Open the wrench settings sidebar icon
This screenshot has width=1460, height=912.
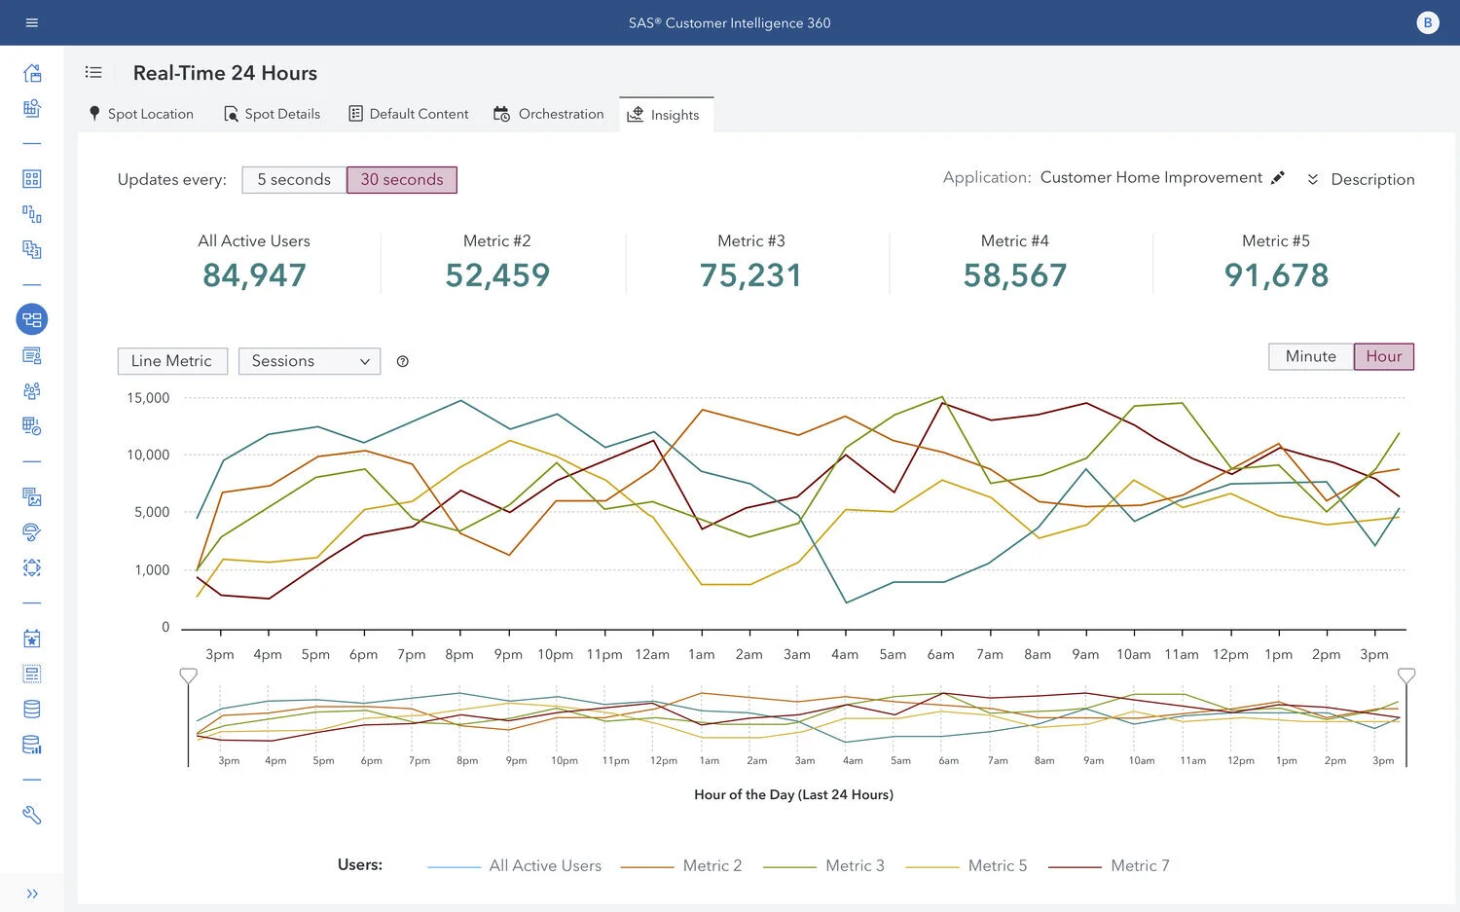point(32,816)
